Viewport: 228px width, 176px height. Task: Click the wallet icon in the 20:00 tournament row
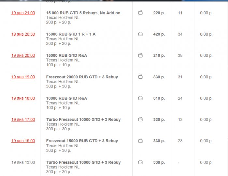point(140,56)
